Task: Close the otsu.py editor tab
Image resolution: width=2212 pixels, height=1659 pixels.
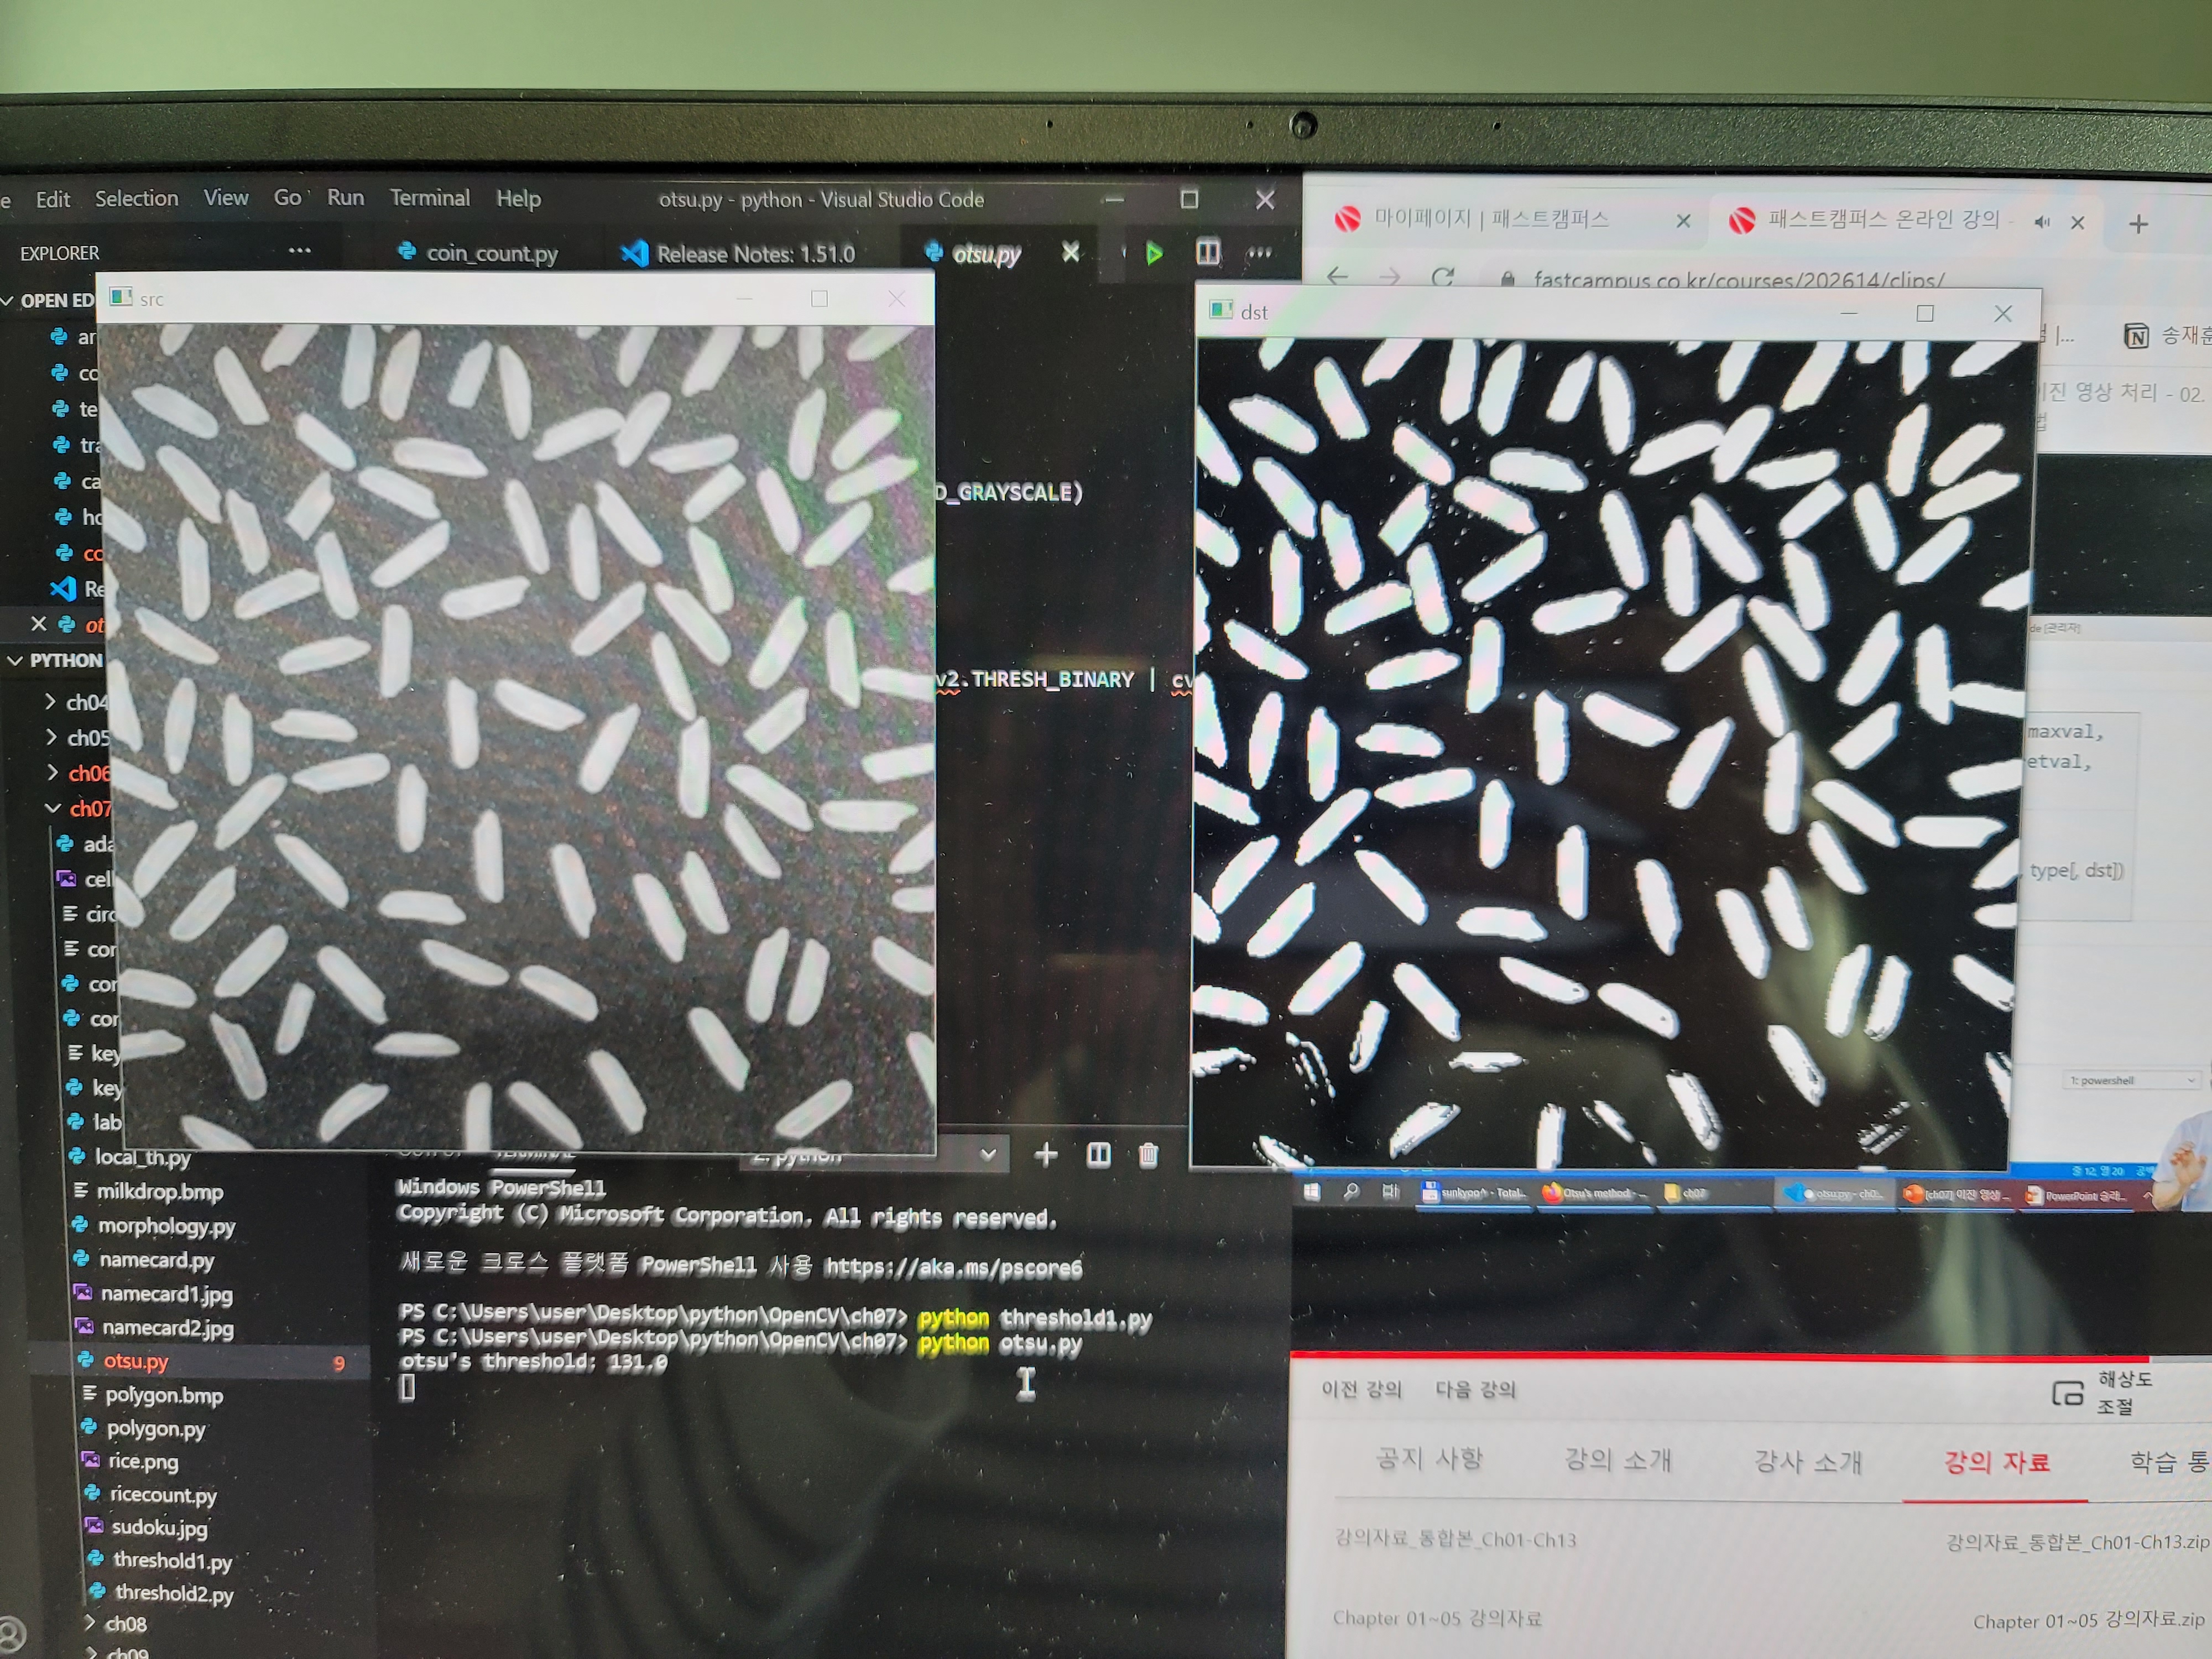Action: click(x=1070, y=252)
